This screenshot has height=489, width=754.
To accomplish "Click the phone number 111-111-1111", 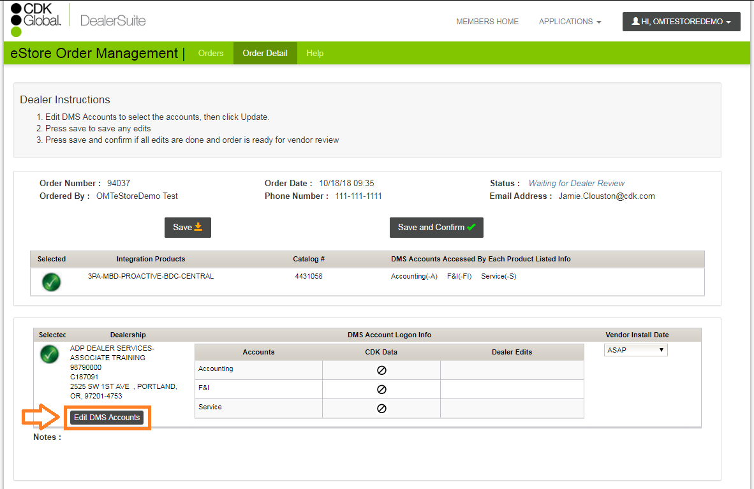I will [x=359, y=196].
